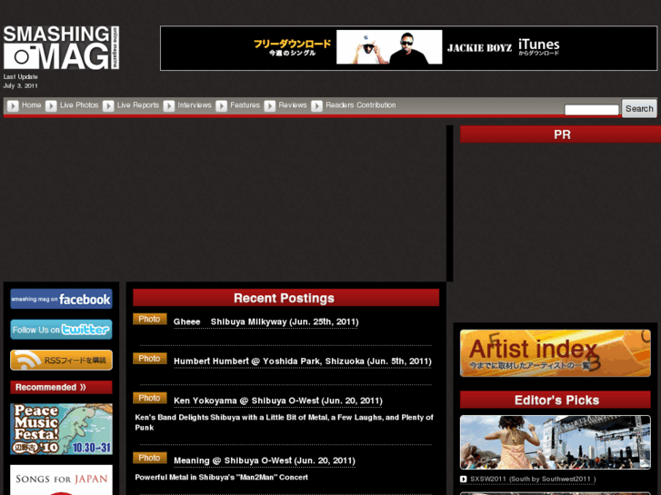Open the SXSW festival crowd photo
Image resolution: width=661 pixels, height=495 pixels.
coord(556,442)
